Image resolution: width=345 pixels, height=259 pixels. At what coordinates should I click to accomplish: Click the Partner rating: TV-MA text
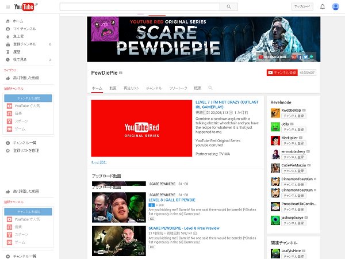pos(213,154)
